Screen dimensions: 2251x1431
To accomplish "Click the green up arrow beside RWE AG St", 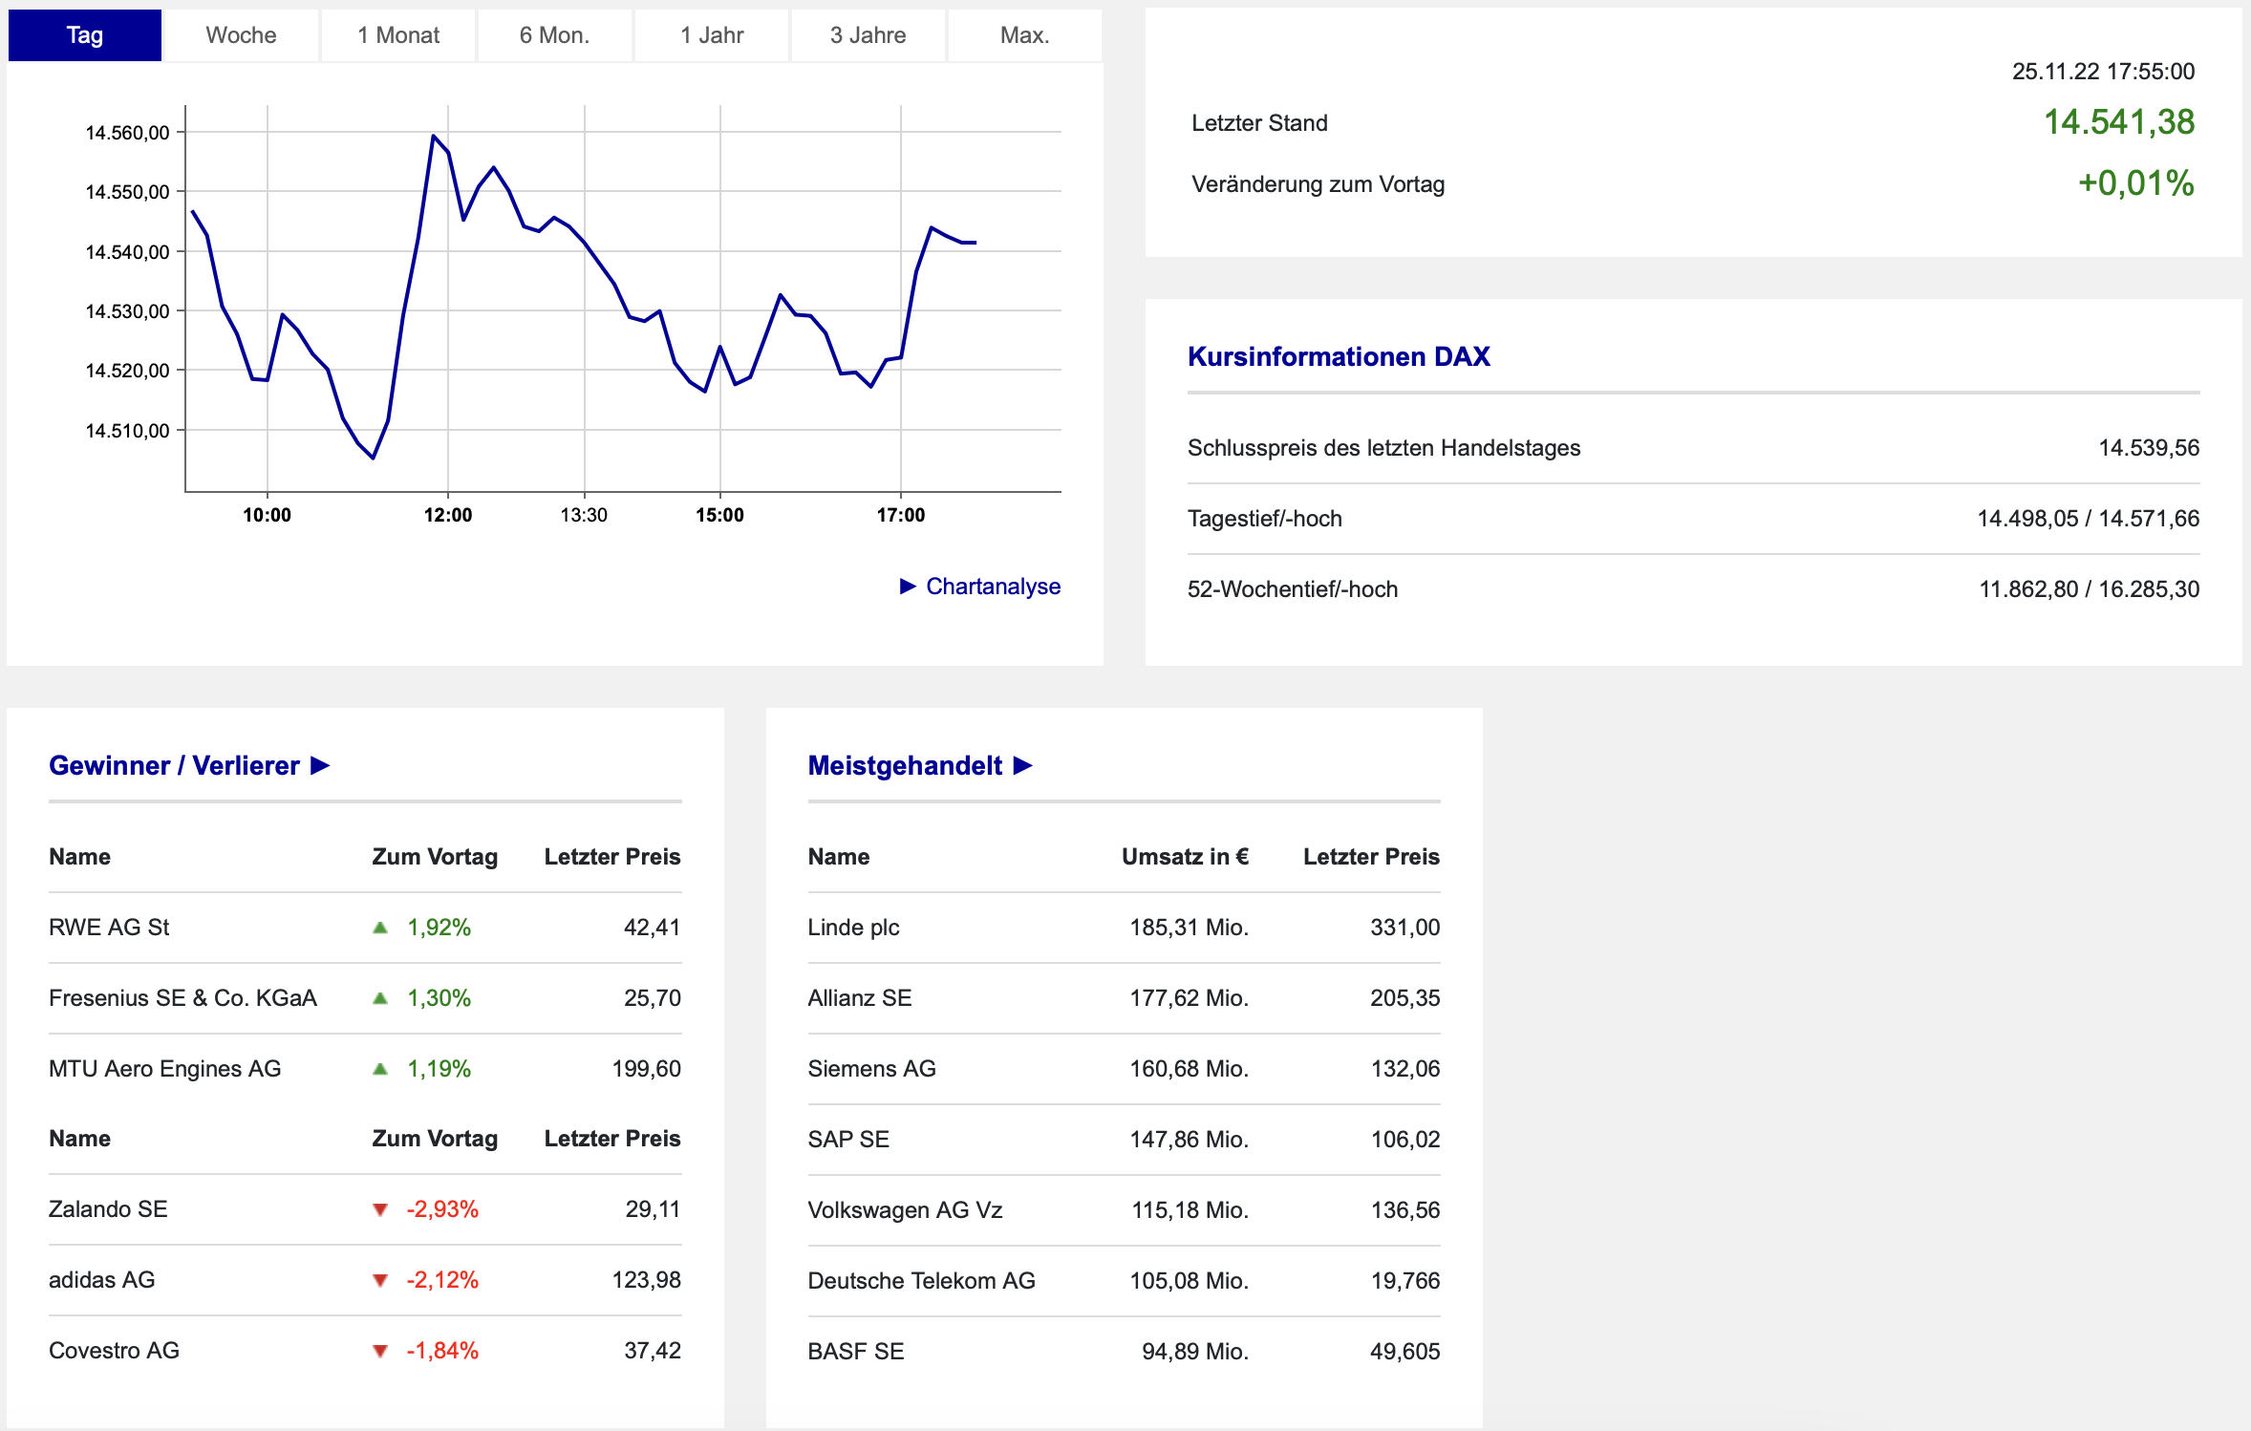I will pos(380,928).
